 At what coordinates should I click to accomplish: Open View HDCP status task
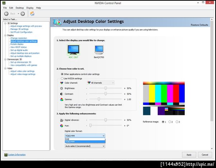(x=18, y=47)
